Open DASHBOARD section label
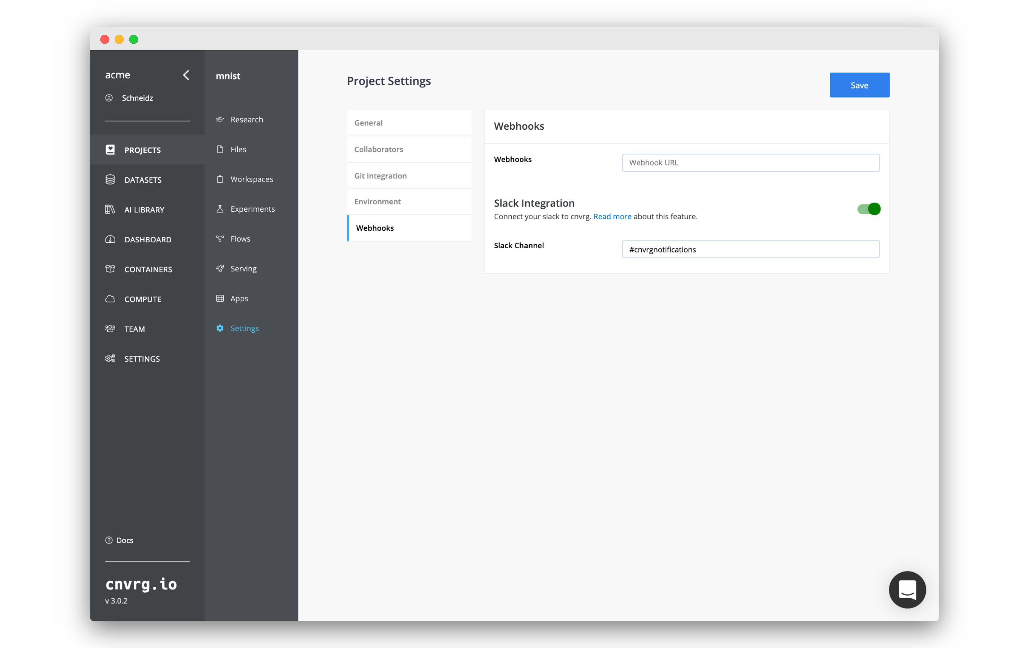This screenshot has width=1029, height=648. click(x=148, y=239)
